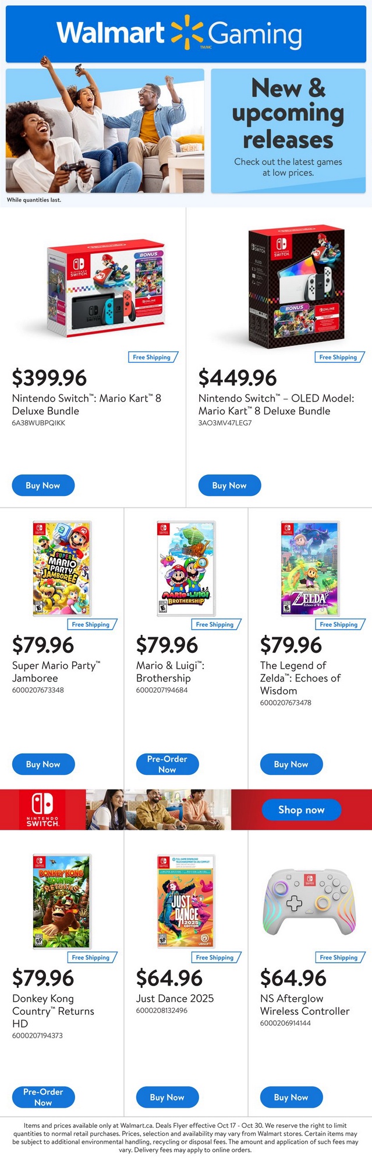
Task: Buy Now for Just Dance 2025
Action: coord(167,1098)
